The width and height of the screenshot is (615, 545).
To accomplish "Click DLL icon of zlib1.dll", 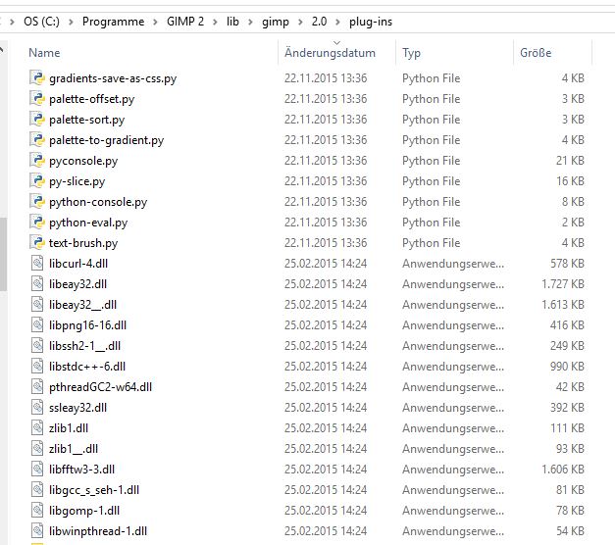I will coord(37,427).
